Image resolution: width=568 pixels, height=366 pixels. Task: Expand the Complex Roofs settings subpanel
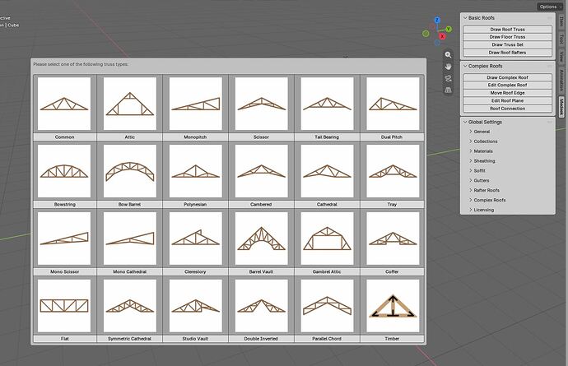click(x=471, y=200)
